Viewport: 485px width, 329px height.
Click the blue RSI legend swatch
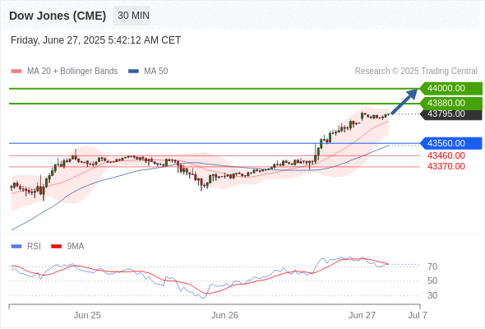pos(16,247)
